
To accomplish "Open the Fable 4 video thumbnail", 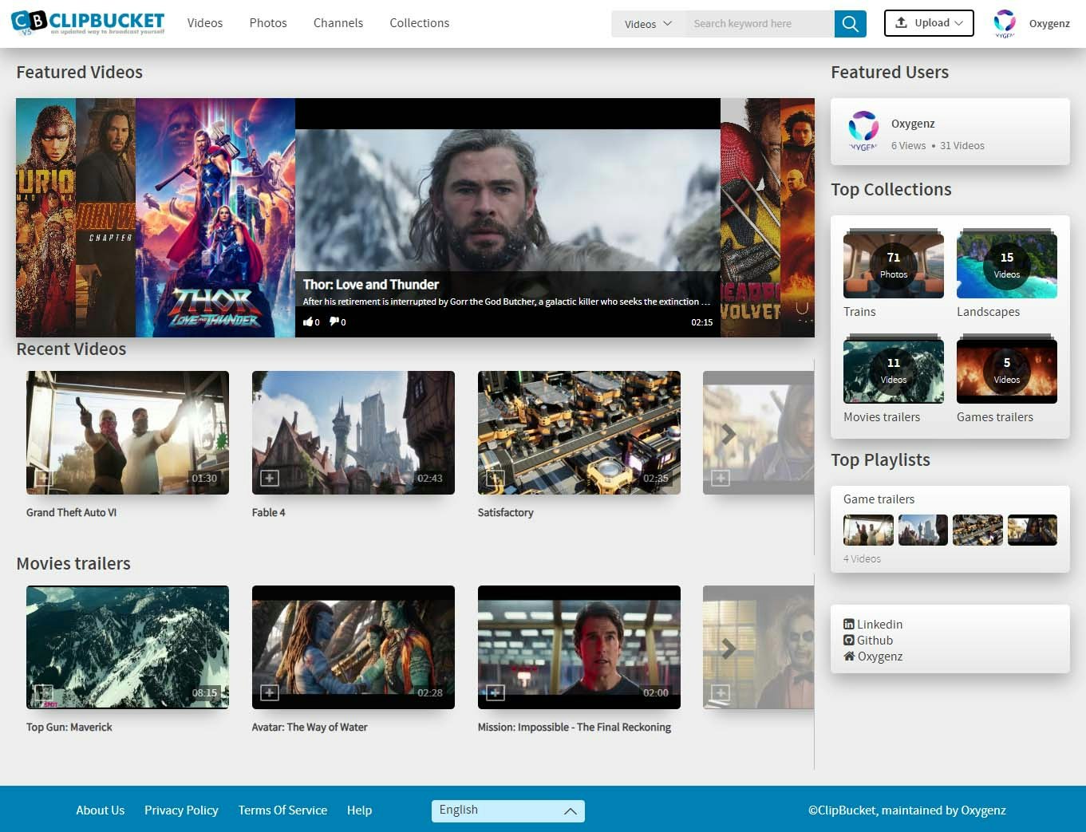I will point(353,432).
